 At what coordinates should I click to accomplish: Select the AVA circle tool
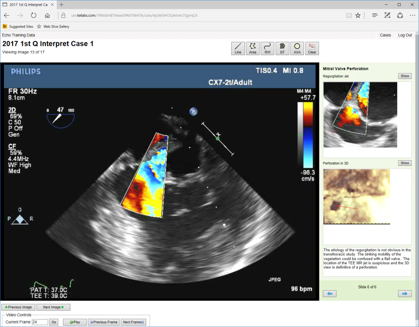coord(297,48)
